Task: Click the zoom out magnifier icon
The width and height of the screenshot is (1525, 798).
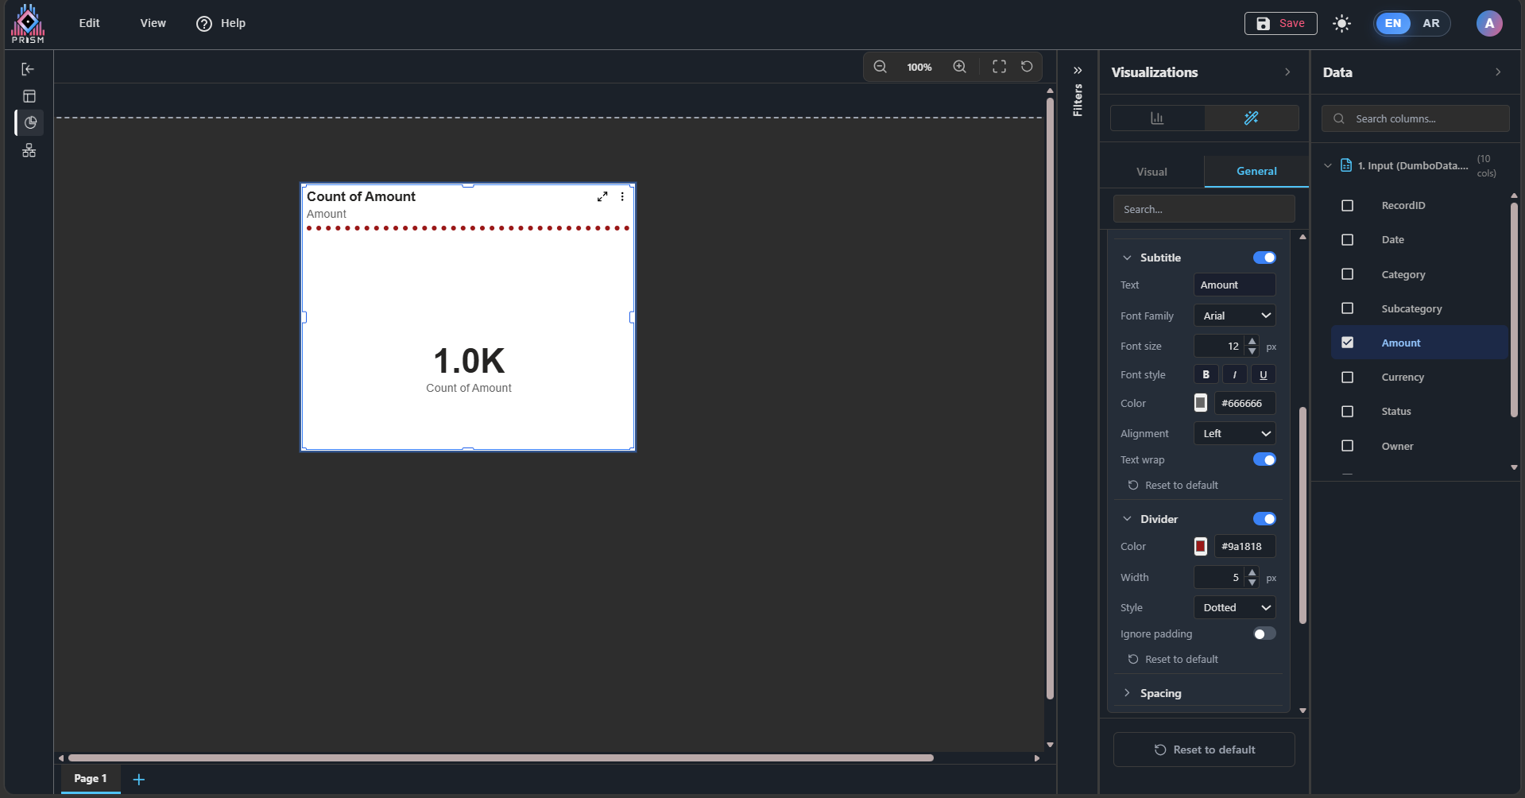Action: coord(880,67)
